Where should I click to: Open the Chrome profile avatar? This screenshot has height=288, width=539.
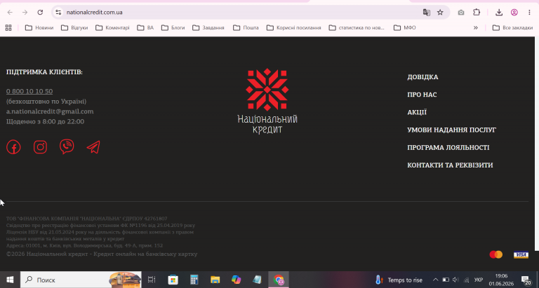(514, 13)
